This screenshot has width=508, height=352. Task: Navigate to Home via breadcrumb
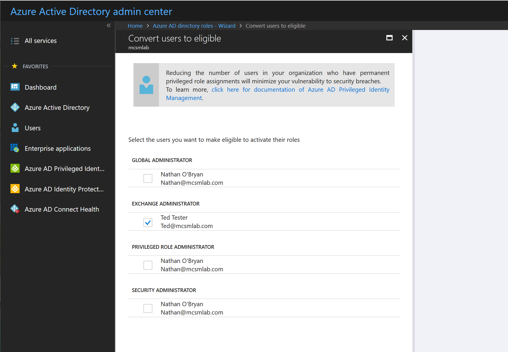(135, 26)
